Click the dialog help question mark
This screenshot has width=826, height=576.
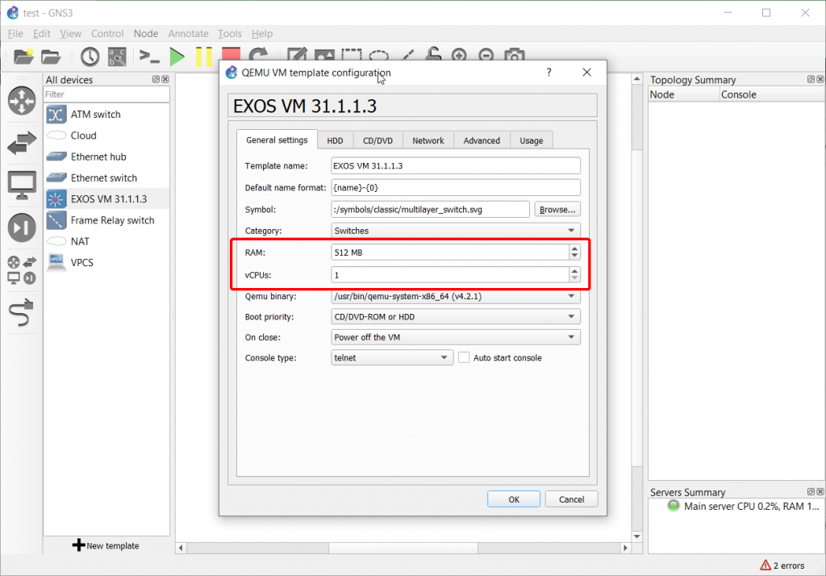549,72
